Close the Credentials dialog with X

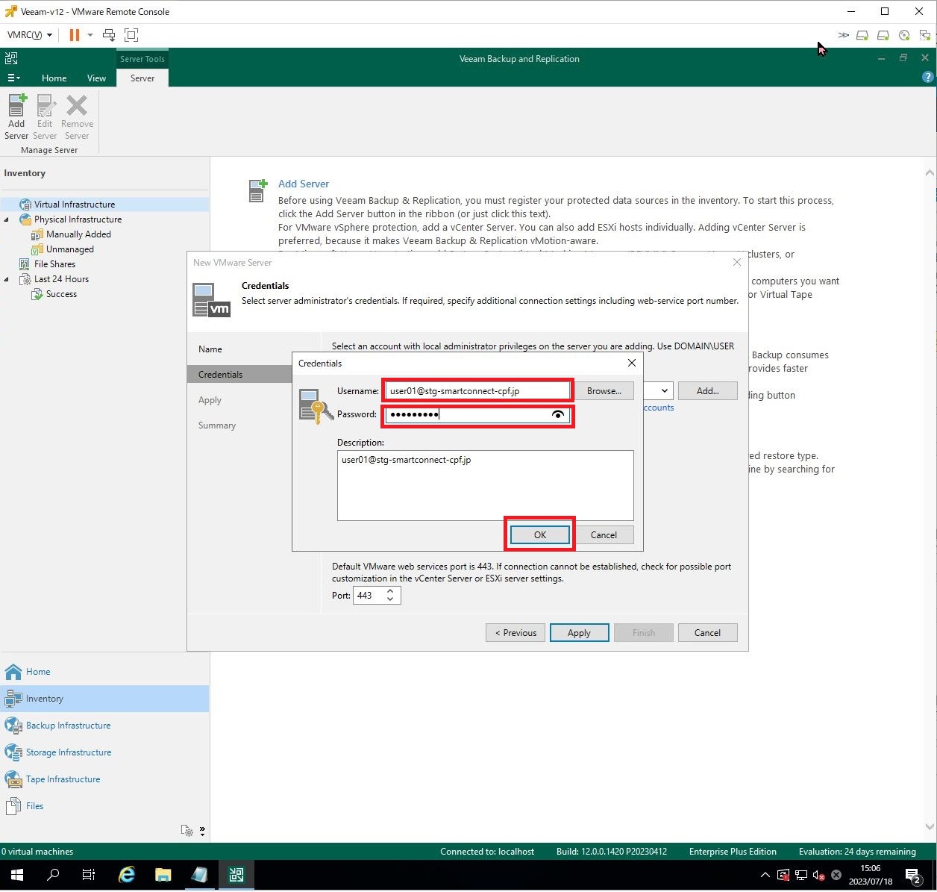click(x=632, y=363)
